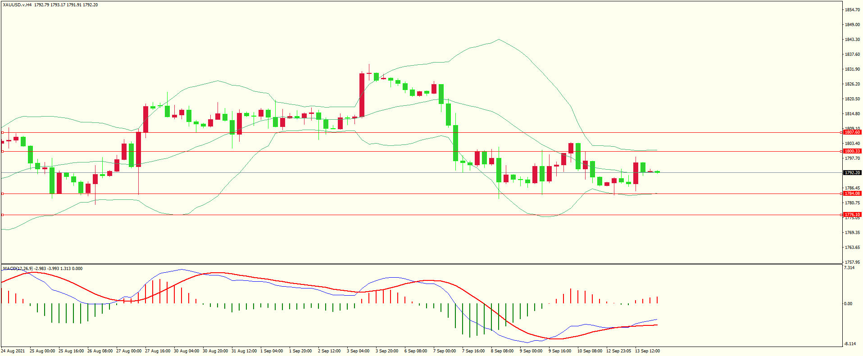Click the 1814.80 price axis value

click(x=852, y=113)
